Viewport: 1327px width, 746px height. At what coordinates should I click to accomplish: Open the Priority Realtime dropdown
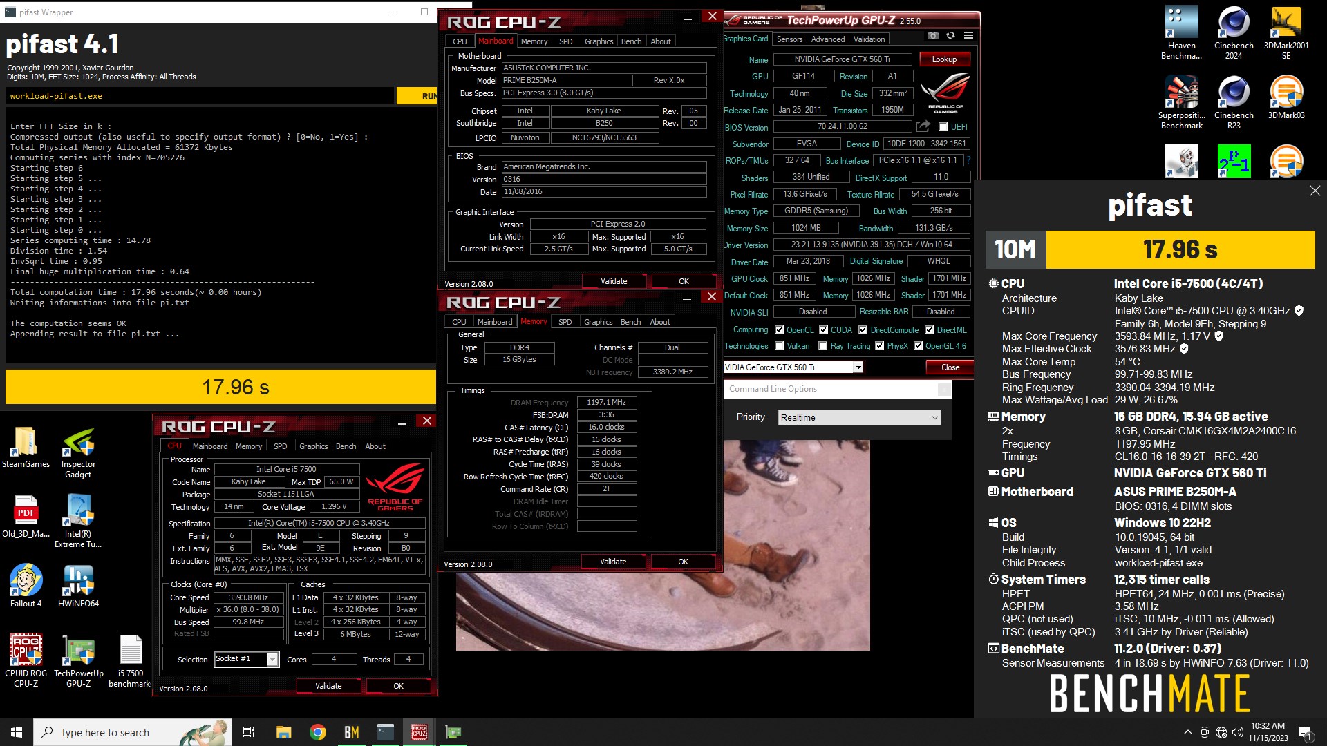point(859,417)
